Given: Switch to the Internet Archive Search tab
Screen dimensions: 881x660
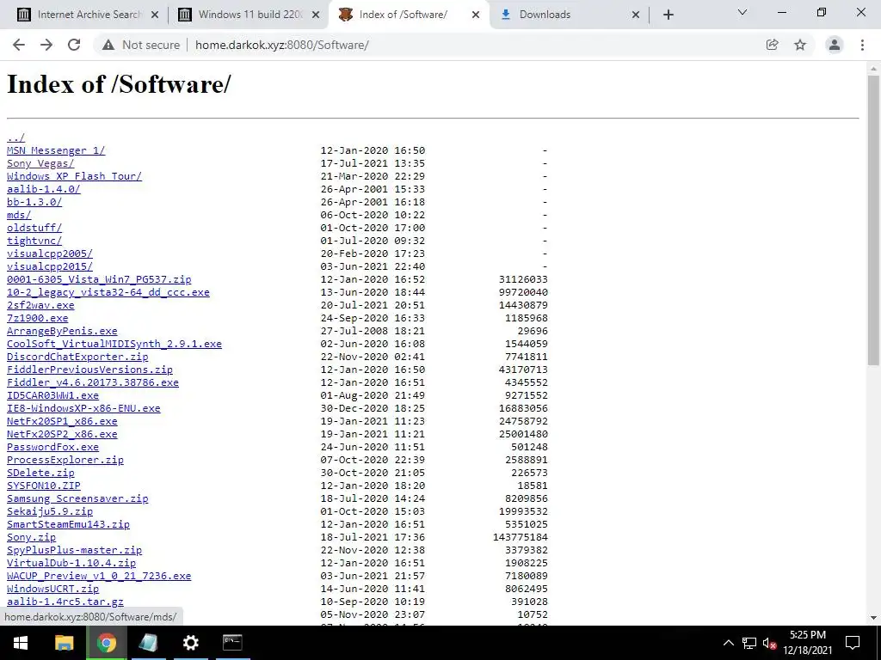Looking at the screenshot, I should (88, 15).
